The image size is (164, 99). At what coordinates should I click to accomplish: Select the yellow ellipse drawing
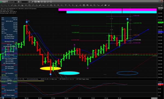coord(50,68)
